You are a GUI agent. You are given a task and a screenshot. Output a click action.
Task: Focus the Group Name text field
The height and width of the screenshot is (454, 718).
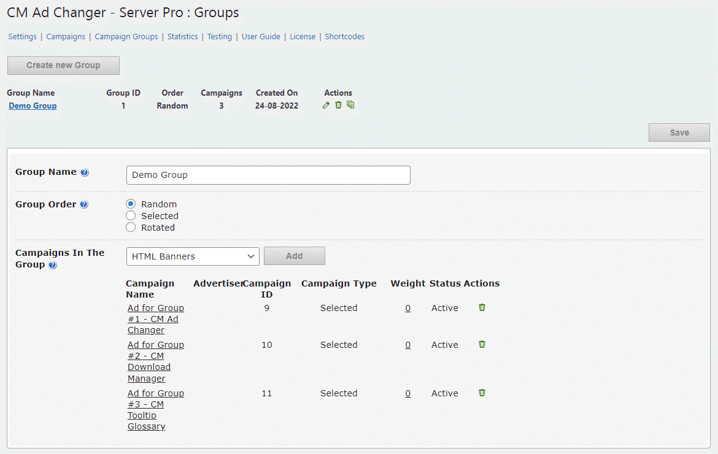(x=268, y=175)
